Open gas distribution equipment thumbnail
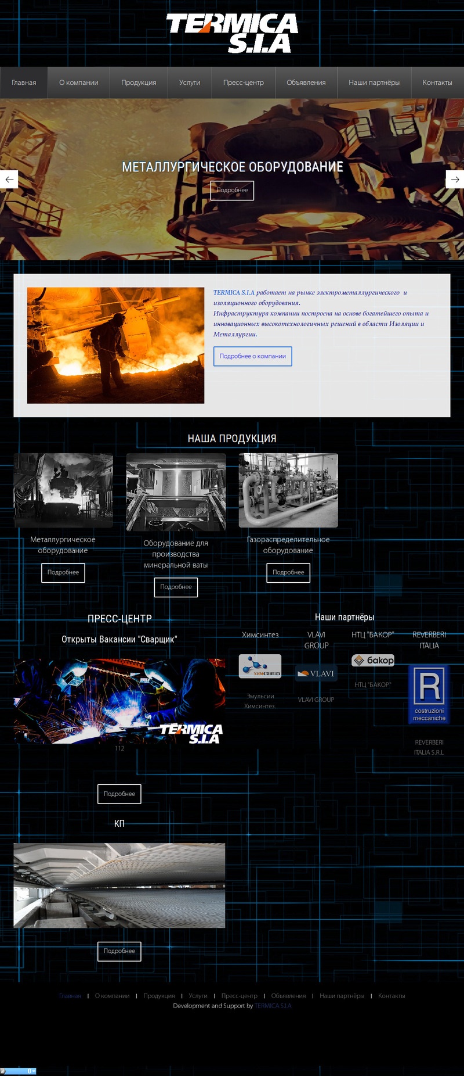 (288, 490)
